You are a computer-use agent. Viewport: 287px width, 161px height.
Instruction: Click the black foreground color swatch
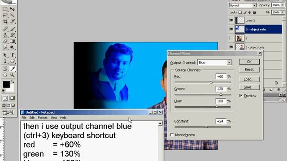pyautogui.click(x=6, y=85)
